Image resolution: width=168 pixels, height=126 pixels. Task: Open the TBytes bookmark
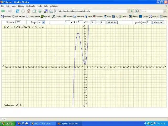144,16
